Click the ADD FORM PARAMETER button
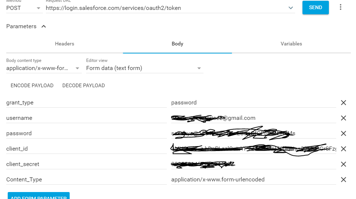This screenshot has width=356, height=199. 38,196
